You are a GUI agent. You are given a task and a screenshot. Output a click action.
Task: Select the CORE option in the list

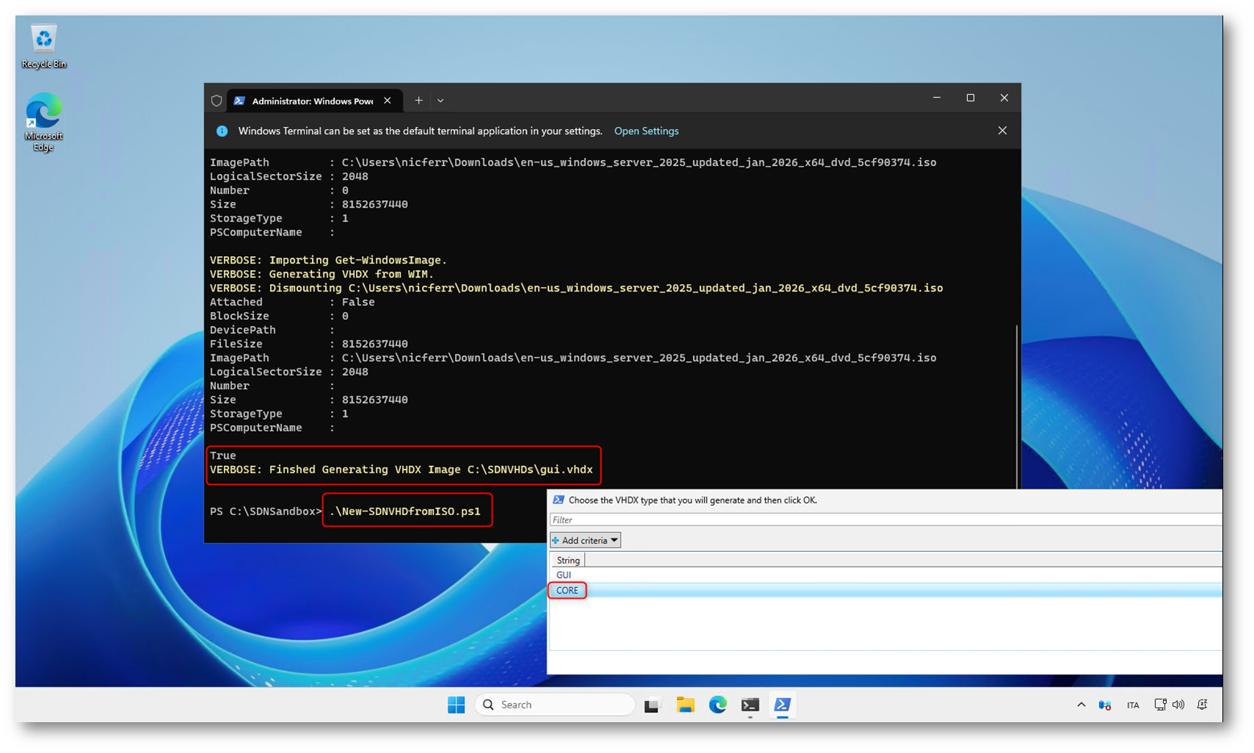[x=567, y=590]
